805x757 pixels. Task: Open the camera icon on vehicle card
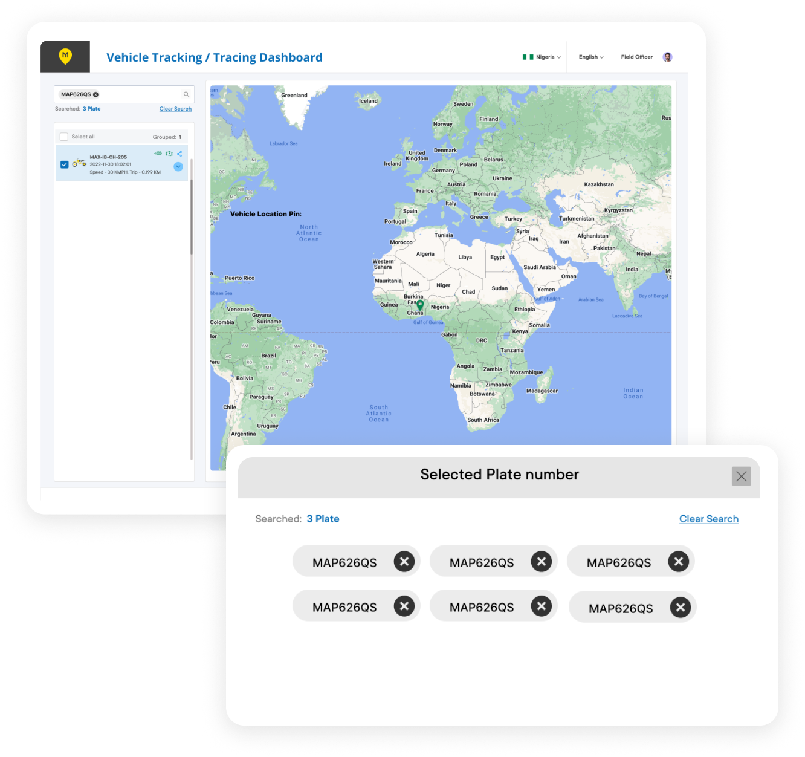(x=169, y=153)
